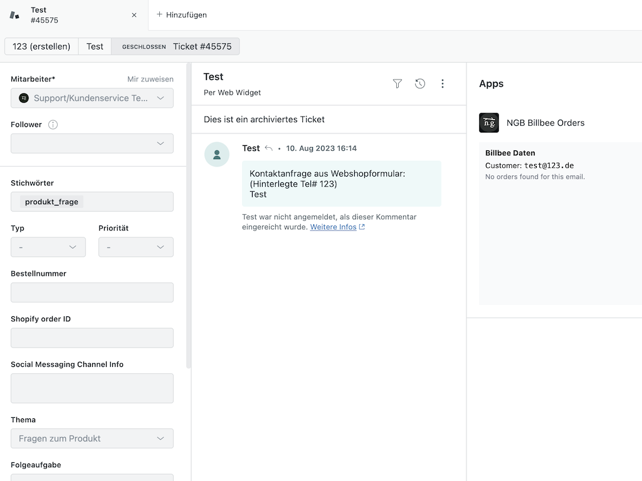Image resolution: width=642 pixels, height=481 pixels.
Task: Open the Priorität dropdown
Action: [x=135, y=247]
